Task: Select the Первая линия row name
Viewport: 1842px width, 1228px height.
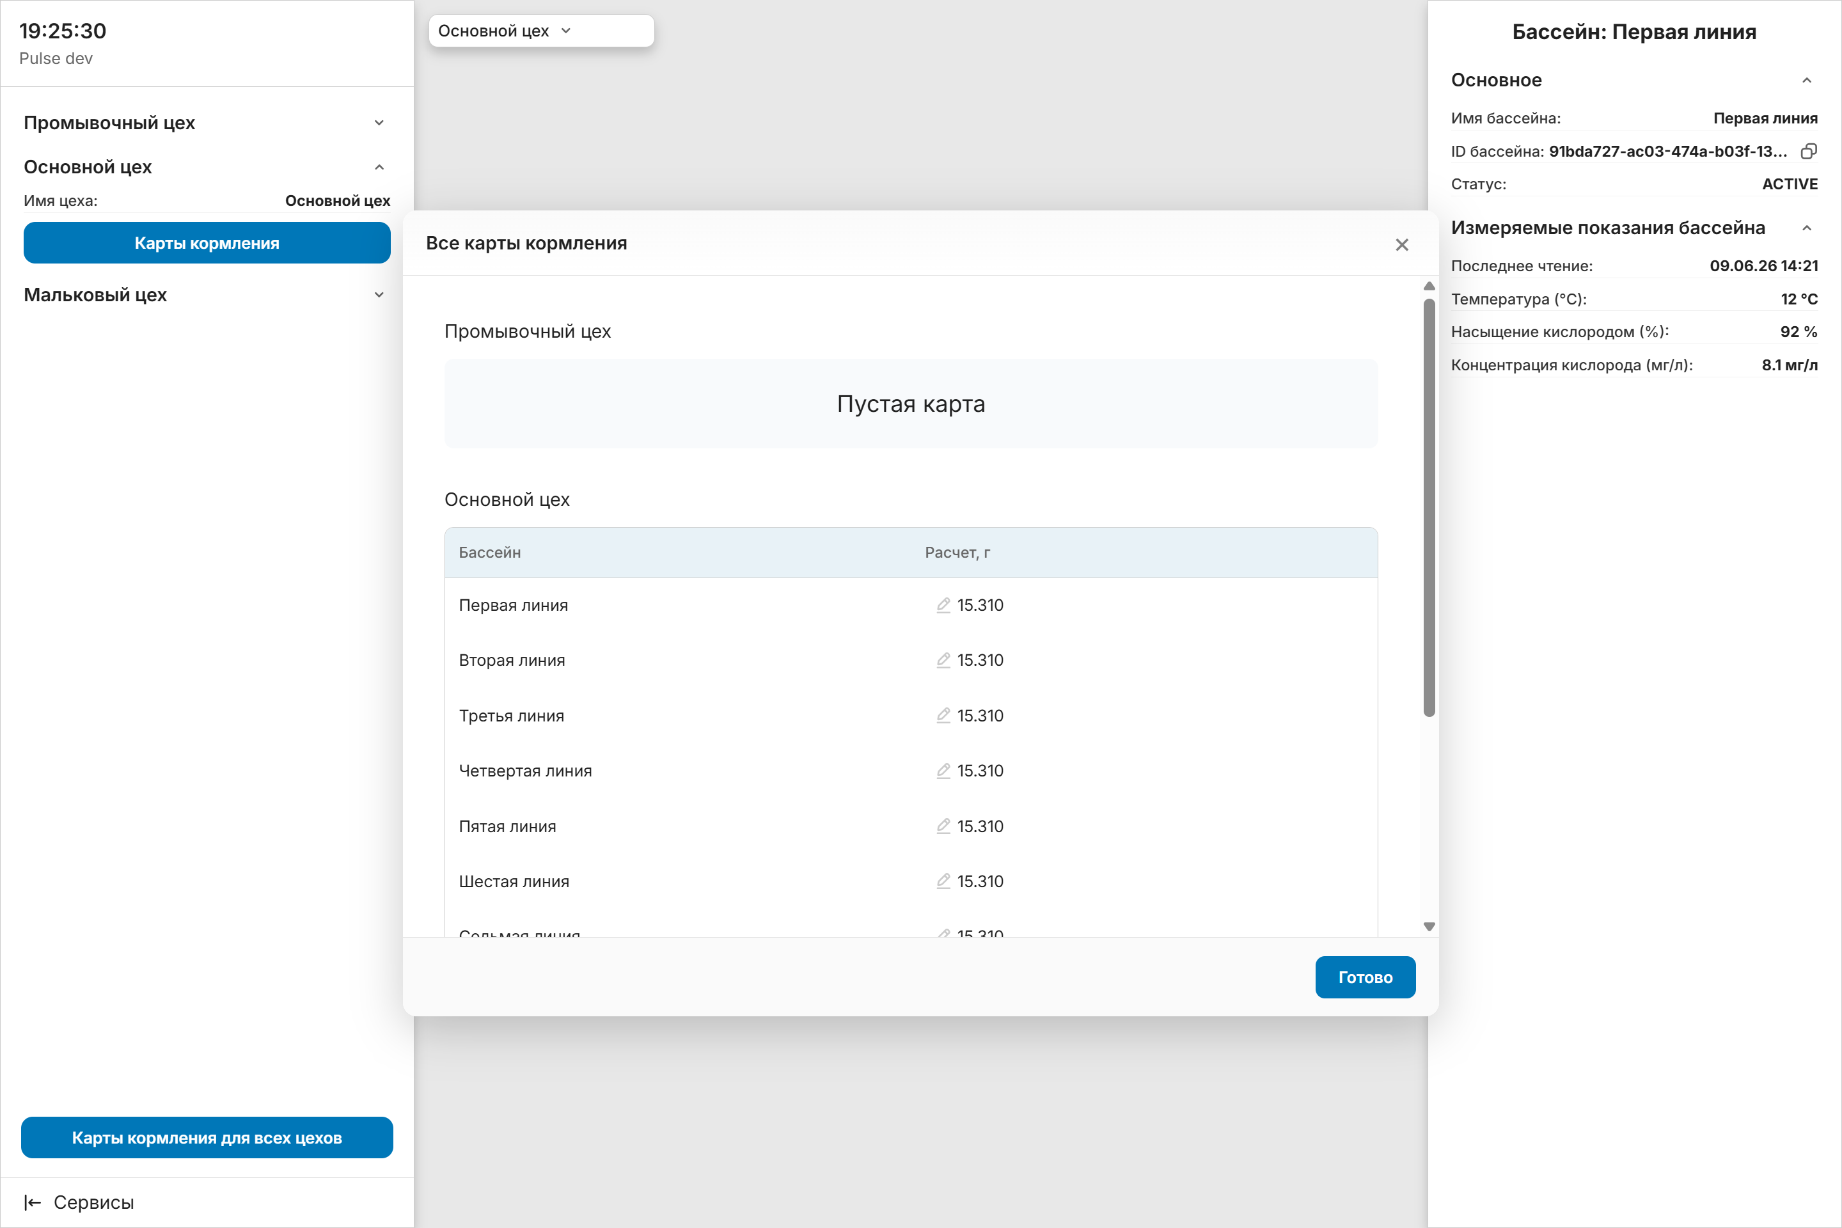Action: click(513, 606)
